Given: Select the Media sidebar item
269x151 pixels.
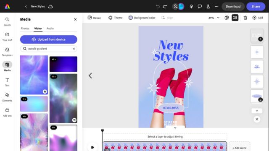Looking at the screenshot, I should click(7, 66).
